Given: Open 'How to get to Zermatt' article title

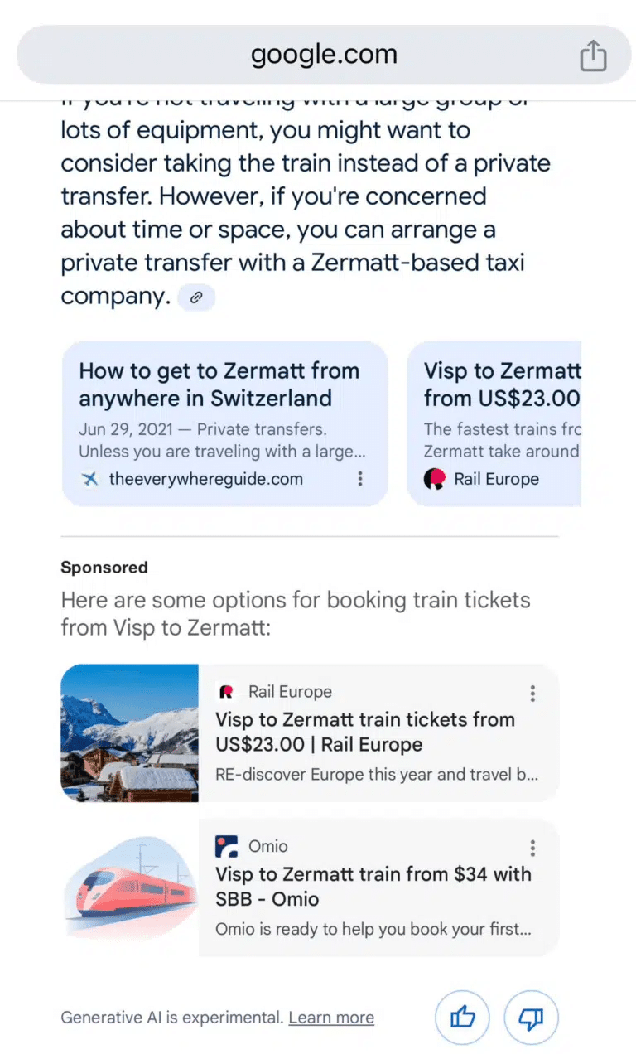Looking at the screenshot, I should tap(219, 384).
